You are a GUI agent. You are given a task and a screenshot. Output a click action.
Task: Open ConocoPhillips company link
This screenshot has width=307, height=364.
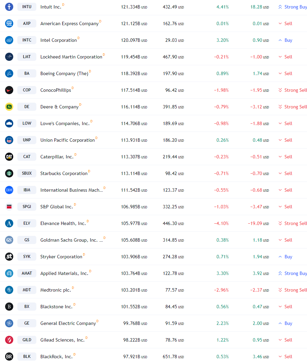coord(56,90)
